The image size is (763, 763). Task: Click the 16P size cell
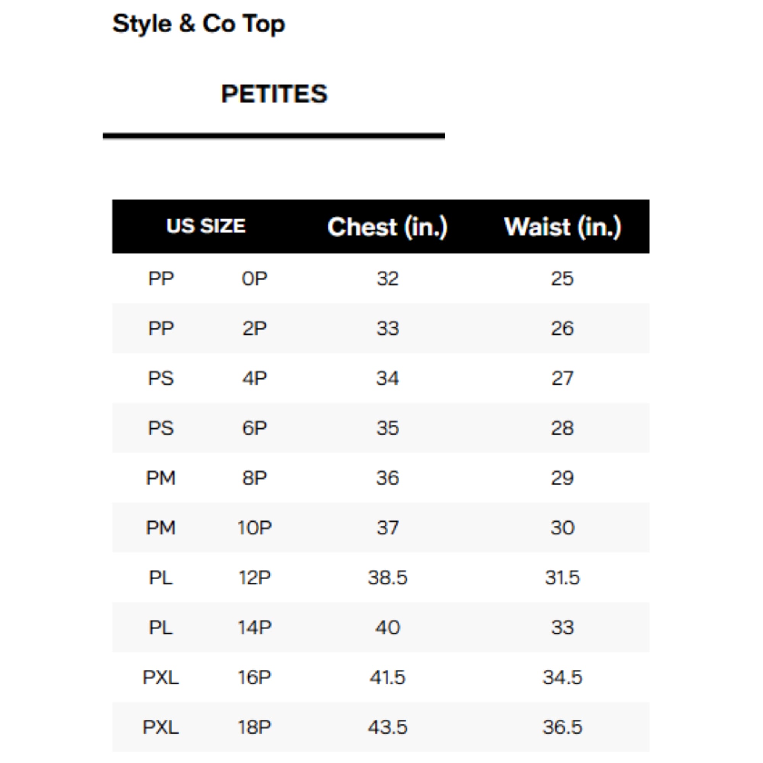tap(255, 677)
